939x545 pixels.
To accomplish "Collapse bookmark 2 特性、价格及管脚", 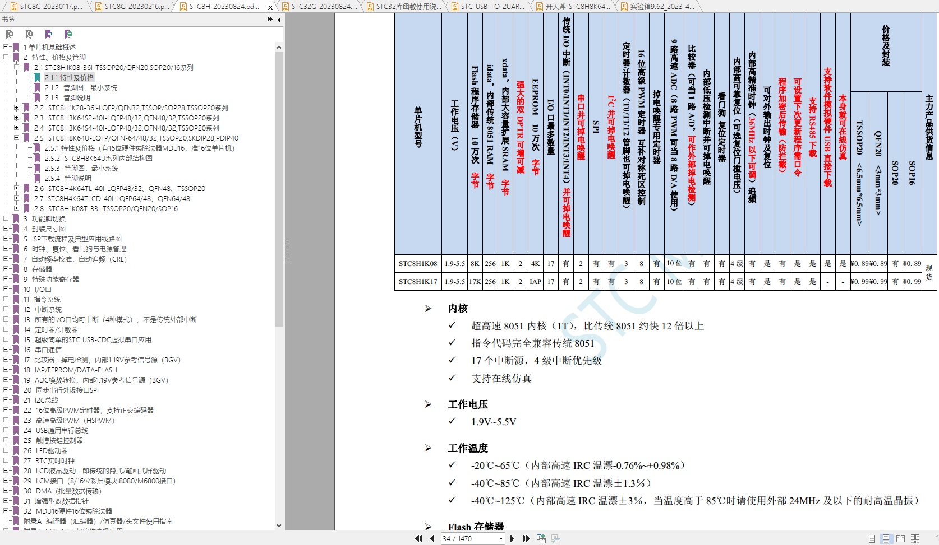I will 6,57.
